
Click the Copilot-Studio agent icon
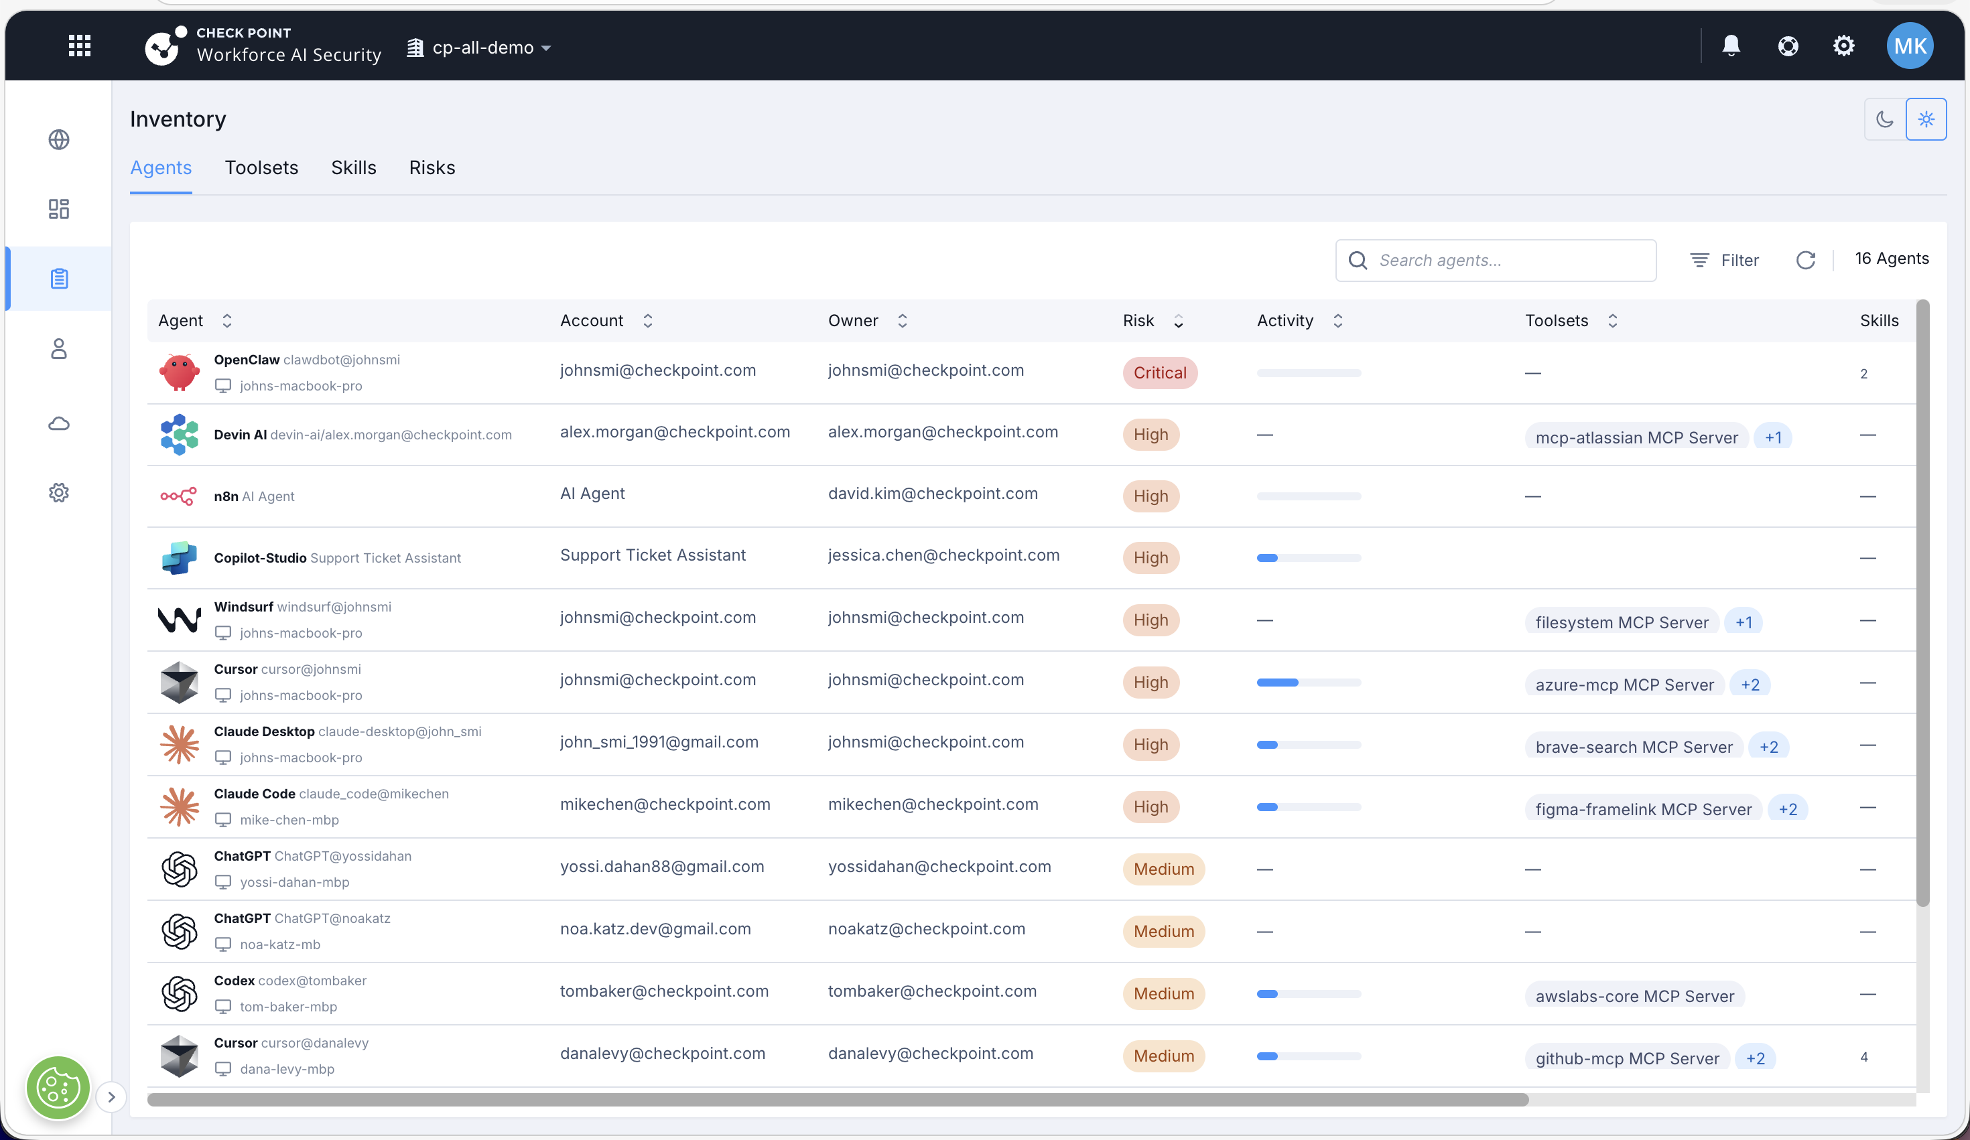(x=179, y=558)
